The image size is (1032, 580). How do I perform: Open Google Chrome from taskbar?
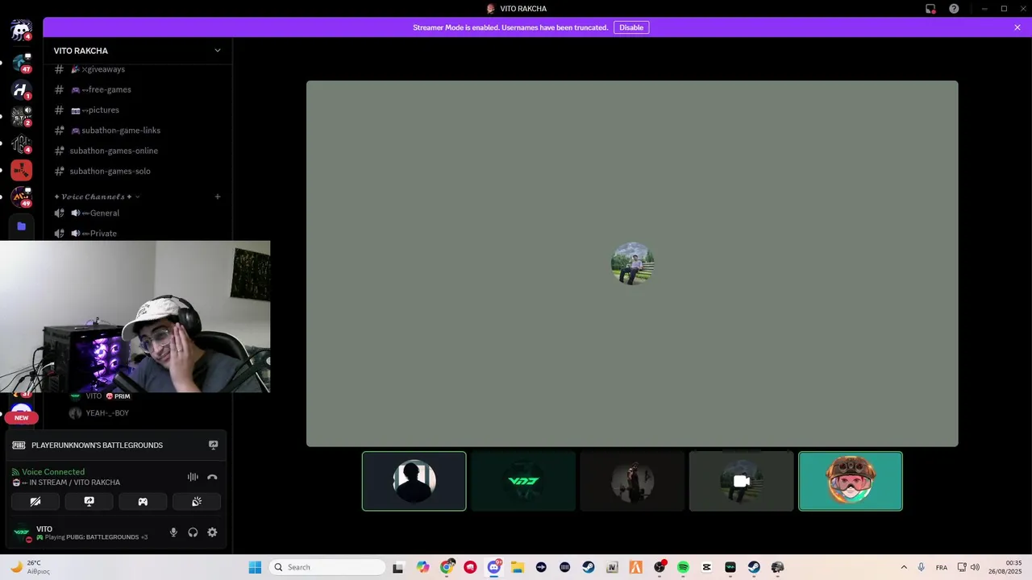click(x=447, y=567)
